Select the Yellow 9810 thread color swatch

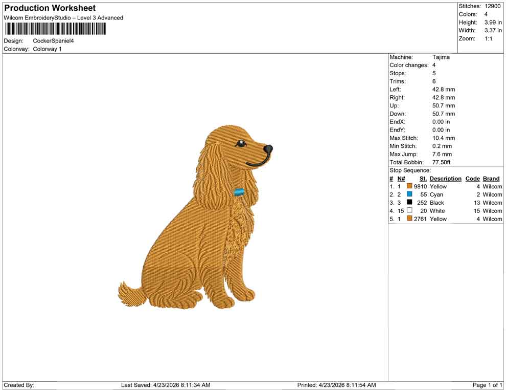point(409,186)
